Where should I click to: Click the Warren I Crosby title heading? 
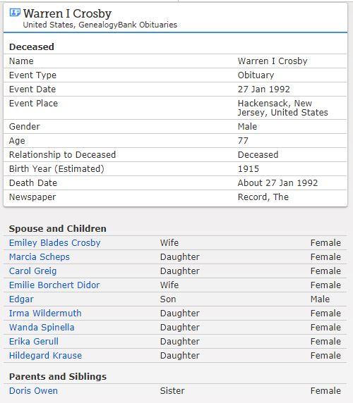click(x=67, y=13)
